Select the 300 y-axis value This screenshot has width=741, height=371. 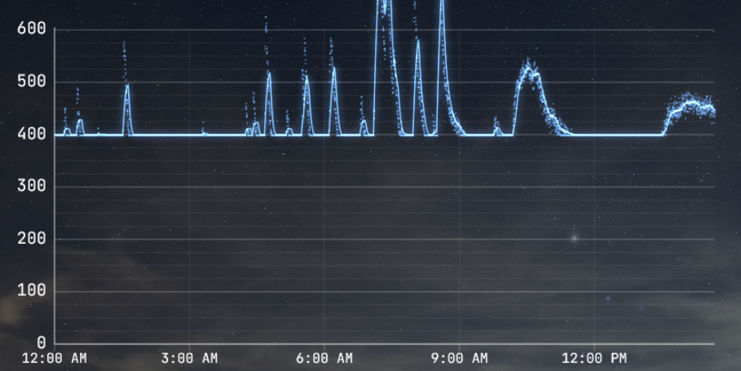31,187
